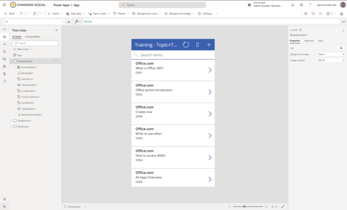
Task: Open the Power Automate icon in sidebar
Action: (4, 66)
